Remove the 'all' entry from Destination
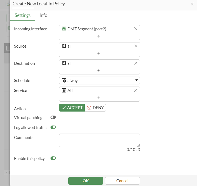197x186 pixels. pos(136,63)
